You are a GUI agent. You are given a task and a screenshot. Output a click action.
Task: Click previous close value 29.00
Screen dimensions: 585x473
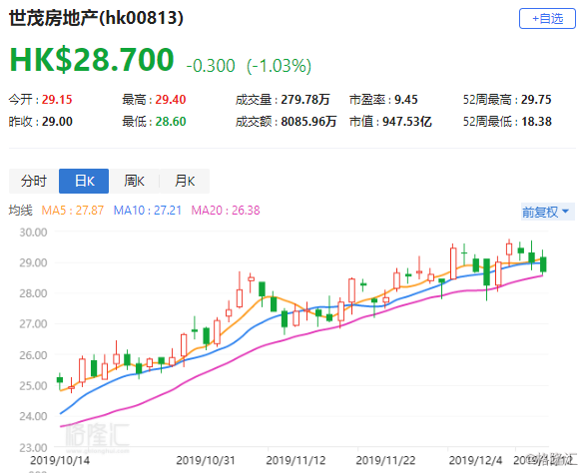point(57,122)
